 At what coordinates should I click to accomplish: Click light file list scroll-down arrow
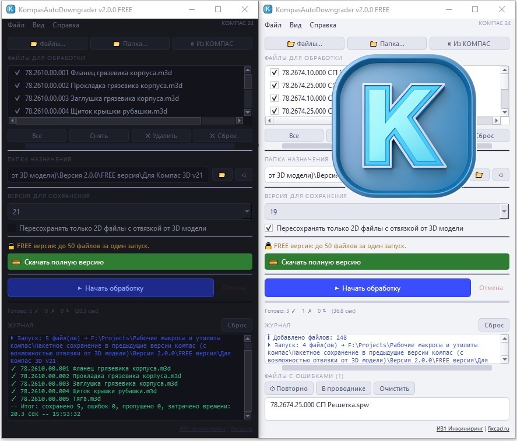click(x=505, y=112)
